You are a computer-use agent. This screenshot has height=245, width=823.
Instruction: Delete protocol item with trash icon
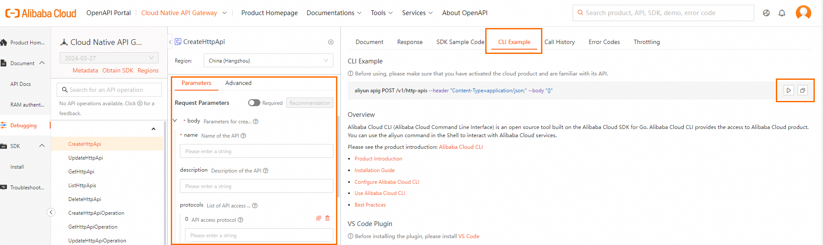click(x=327, y=218)
